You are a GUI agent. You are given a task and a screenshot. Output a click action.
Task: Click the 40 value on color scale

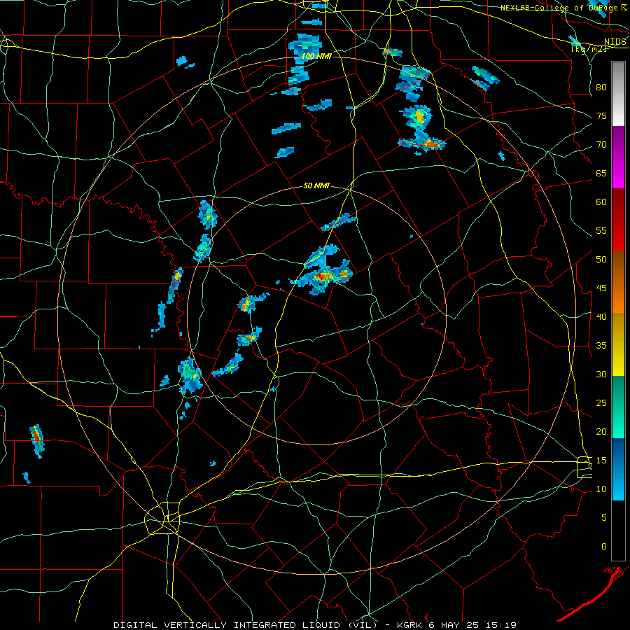pyautogui.click(x=601, y=317)
